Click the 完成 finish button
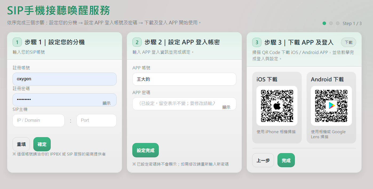Screen dimensions: 373x189 [286, 160]
